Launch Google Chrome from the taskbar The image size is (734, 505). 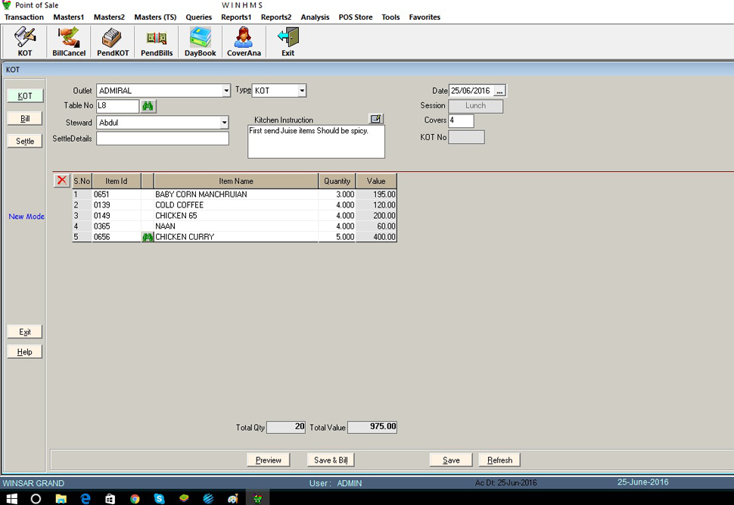tap(135, 498)
